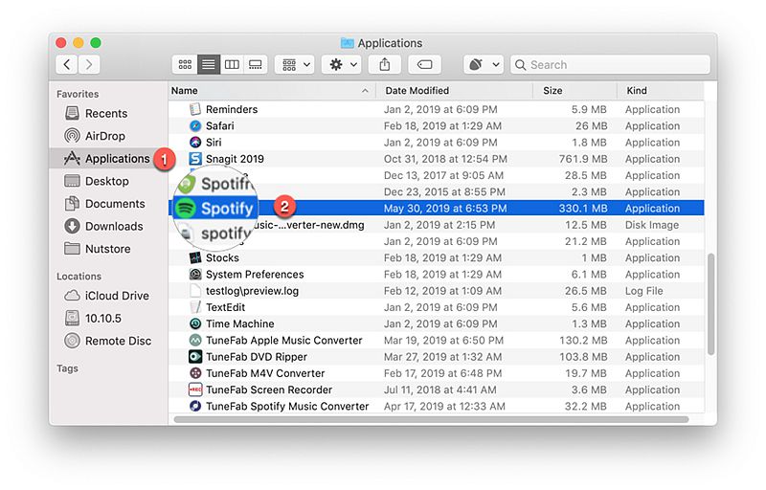
Task: Switch to column view
Action: click(x=232, y=64)
